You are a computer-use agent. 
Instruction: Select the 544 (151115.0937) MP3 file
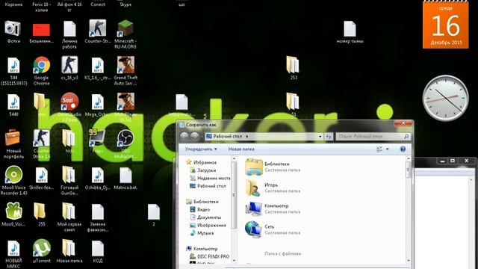point(13,65)
